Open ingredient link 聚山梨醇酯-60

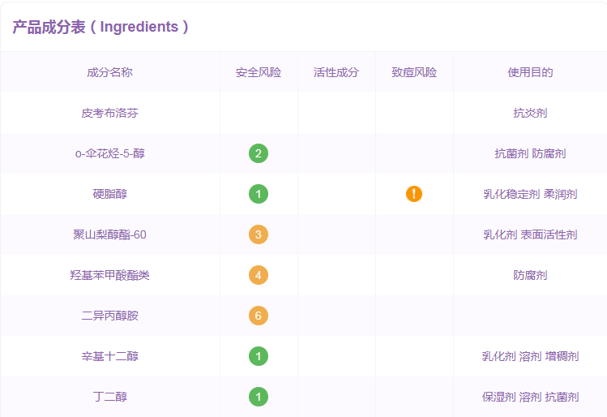(x=110, y=234)
